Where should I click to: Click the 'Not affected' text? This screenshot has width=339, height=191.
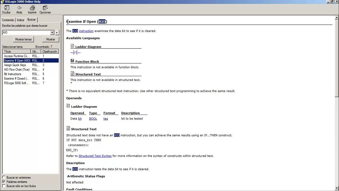[x=75, y=183]
